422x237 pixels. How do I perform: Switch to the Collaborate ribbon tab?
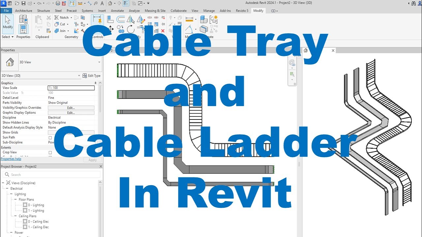pyautogui.click(x=178, y=11)
